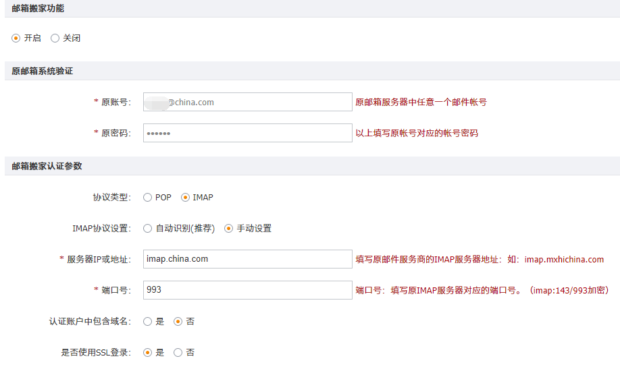
Task: Click the 邮箱搬家功能 section header
Action: [38, 9]
